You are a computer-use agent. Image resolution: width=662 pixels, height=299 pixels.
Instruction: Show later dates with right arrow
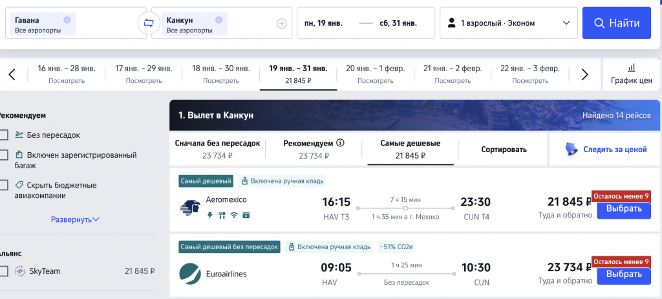coord(584,74)
